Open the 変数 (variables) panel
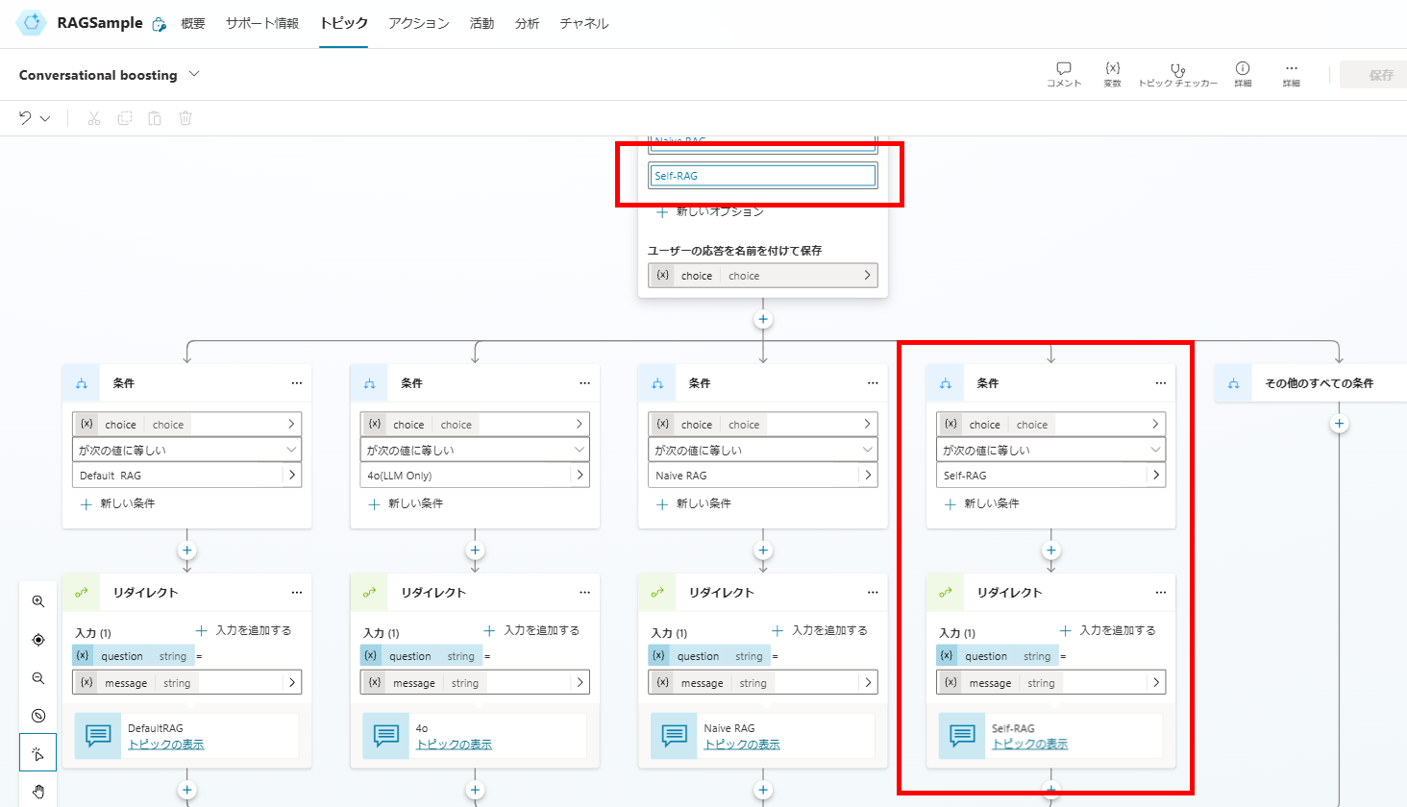 coord(1112,74)
